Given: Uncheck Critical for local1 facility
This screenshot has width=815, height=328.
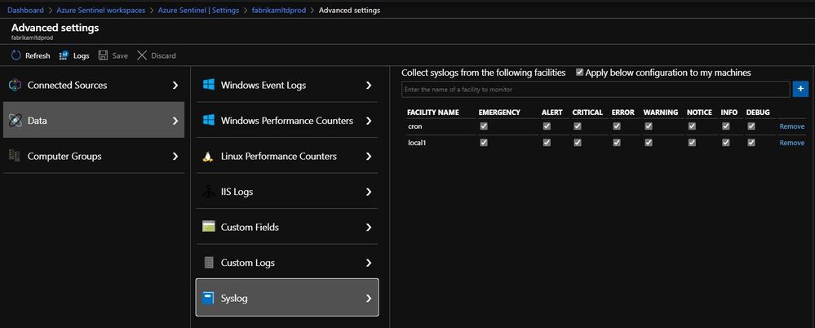Looking at the screenshot, I should coord(578,143).
